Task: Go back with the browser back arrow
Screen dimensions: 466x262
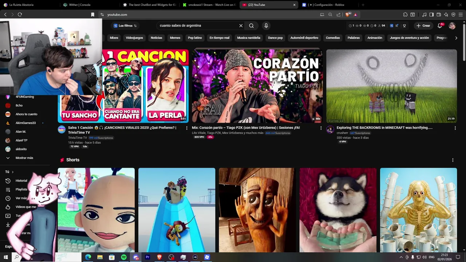Action: pyautogui.click(x=5, y=15)
